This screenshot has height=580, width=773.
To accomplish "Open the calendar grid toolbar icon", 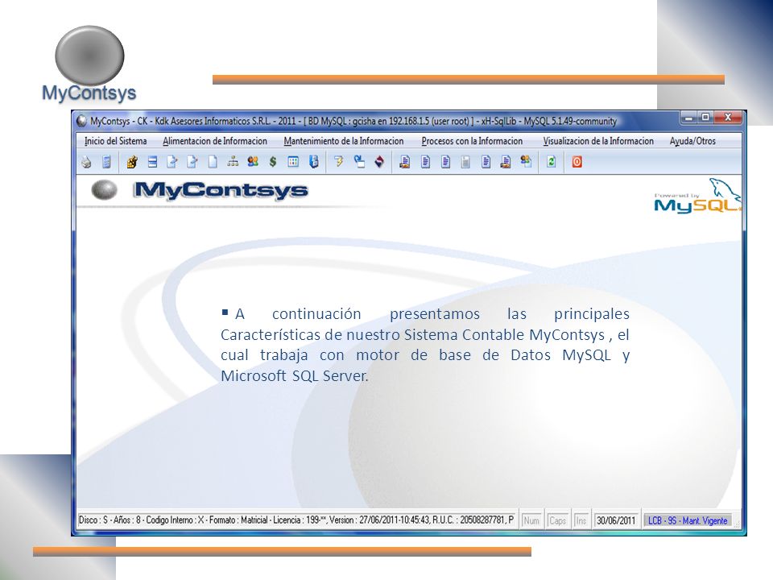I will pyautogui.click(x=293, y=162).
